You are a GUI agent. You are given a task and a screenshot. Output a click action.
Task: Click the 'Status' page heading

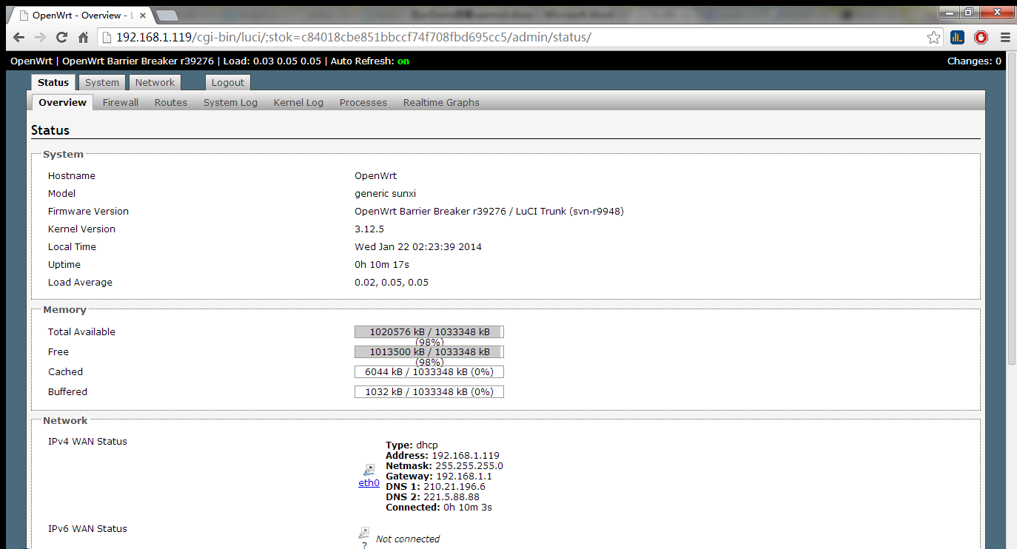[50, 130]
